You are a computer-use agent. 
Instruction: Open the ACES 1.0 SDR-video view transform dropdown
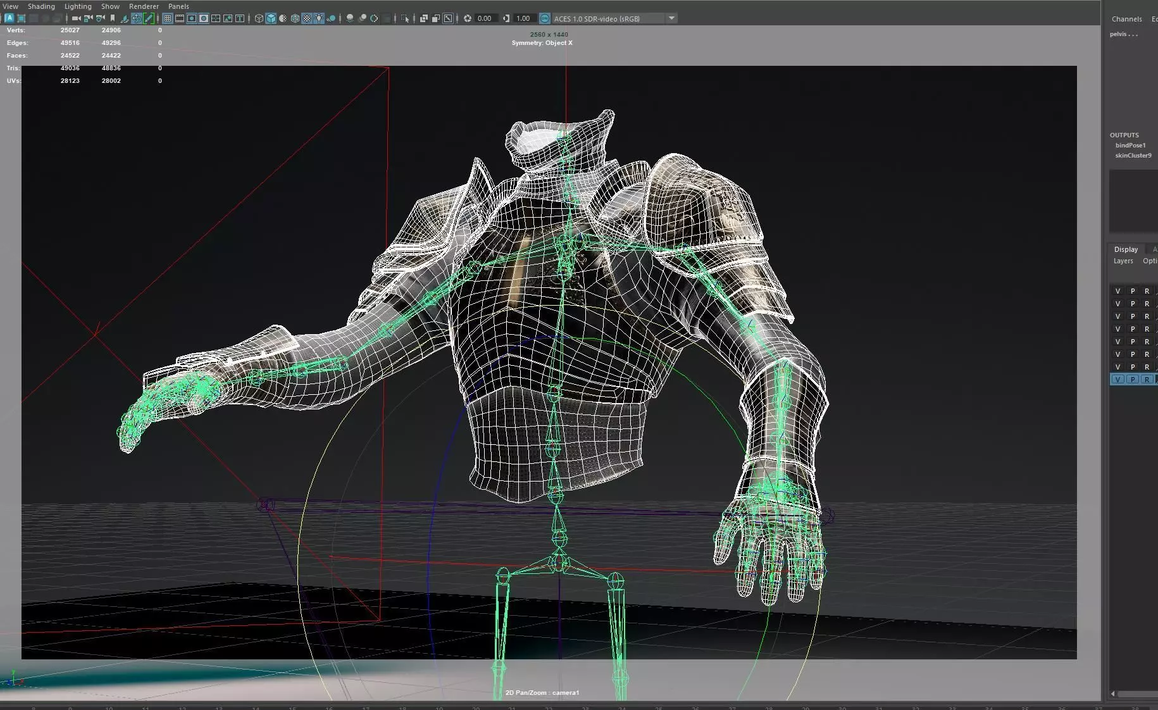click(615, 18)
